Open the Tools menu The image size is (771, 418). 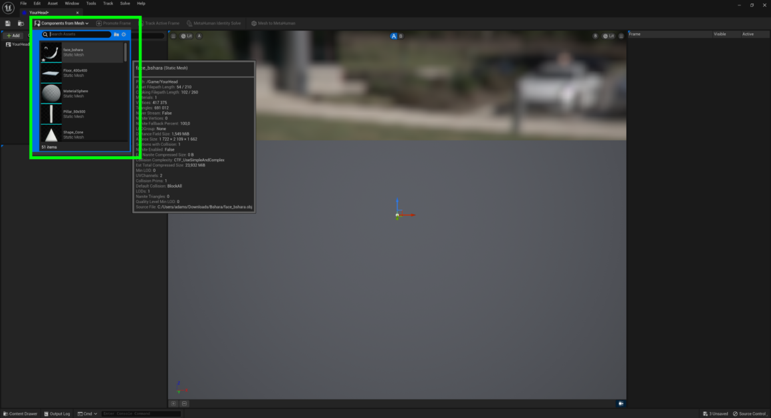[x=91, y=3]
